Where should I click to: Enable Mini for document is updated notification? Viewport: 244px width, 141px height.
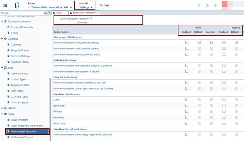click(187, 48)
